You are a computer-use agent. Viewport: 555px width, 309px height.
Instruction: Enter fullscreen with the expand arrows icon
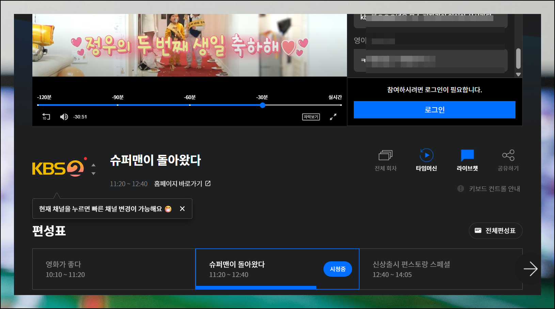tap(333, 117)
